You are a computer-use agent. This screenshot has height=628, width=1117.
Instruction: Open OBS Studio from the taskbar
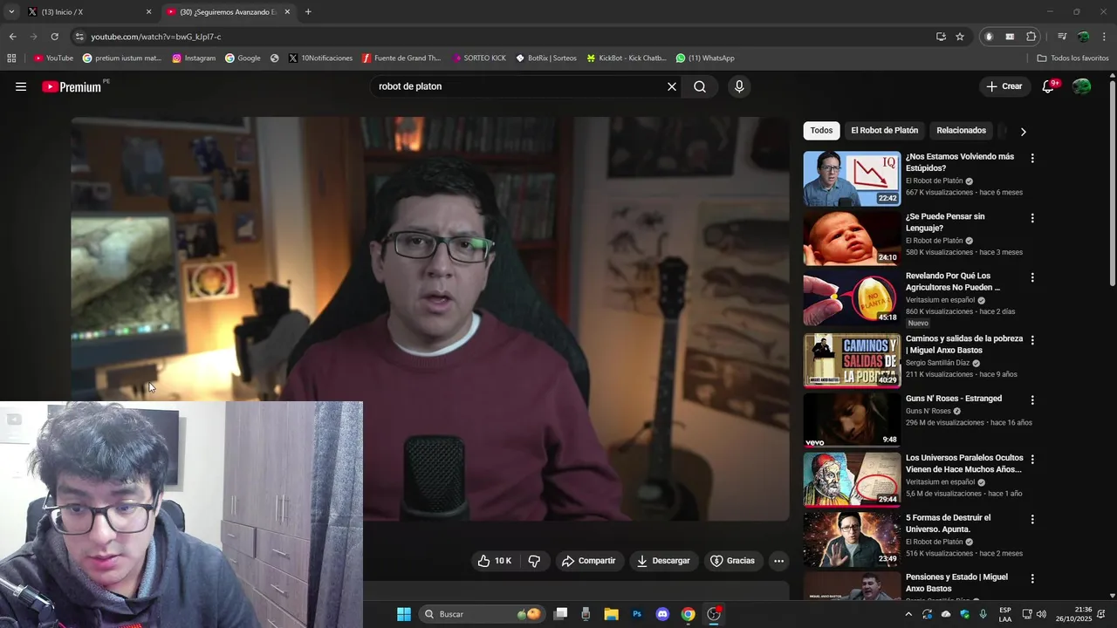coord(714,614)
